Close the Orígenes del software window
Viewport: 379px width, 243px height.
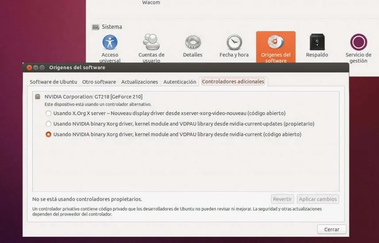pos(30,67)
